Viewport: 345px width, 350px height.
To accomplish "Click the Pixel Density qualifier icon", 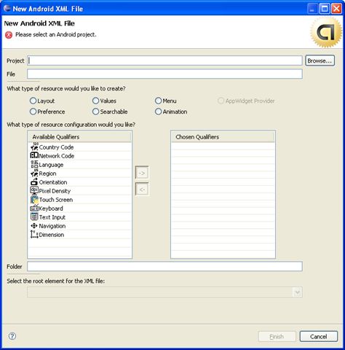I will [x=34, y=190].
